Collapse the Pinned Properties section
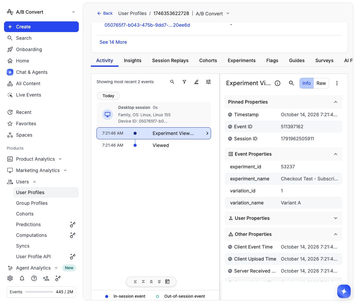 tap(336, 102)
